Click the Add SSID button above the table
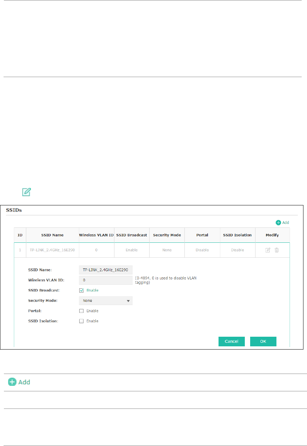The image size is (307, 446). (282, 222)
